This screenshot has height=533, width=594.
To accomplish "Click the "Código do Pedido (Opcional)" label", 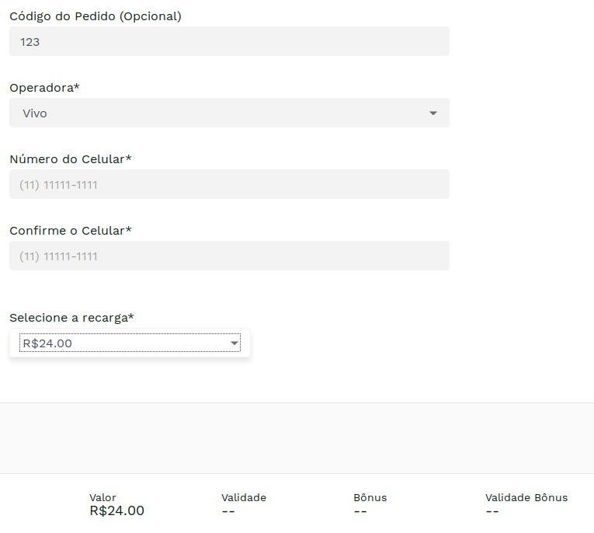I will (96, 16).
